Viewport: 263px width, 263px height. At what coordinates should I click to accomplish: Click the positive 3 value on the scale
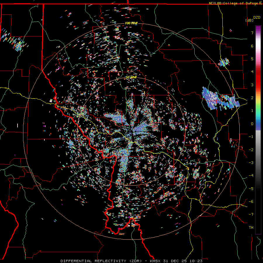click(x=252, y=85)
